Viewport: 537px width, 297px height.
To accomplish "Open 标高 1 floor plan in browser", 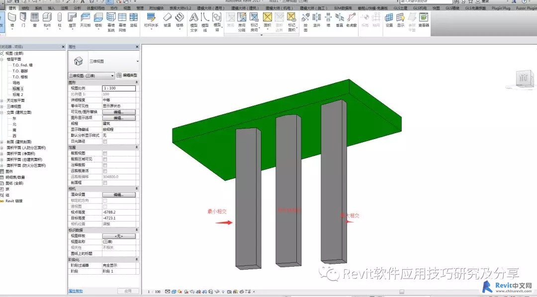I will [x=18, y=88].
